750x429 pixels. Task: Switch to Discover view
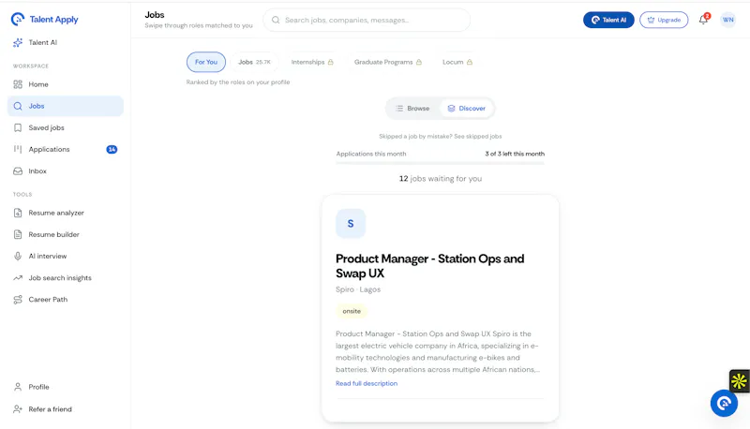point(466,109)
